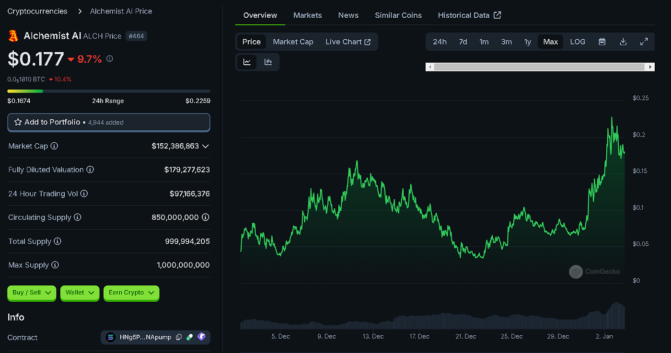Open the News tab
Screen dimensions: 671x353
click(x=348, y=15)
